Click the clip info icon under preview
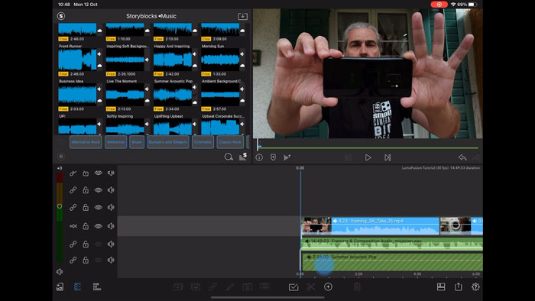This screenshot has width=535, height=301. (x=259, y=157)
